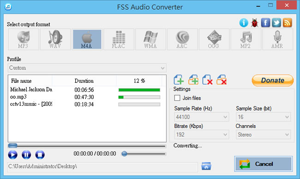Click the cctv13music empty progress bar
The image size is (300, 179).
(139, 104)
